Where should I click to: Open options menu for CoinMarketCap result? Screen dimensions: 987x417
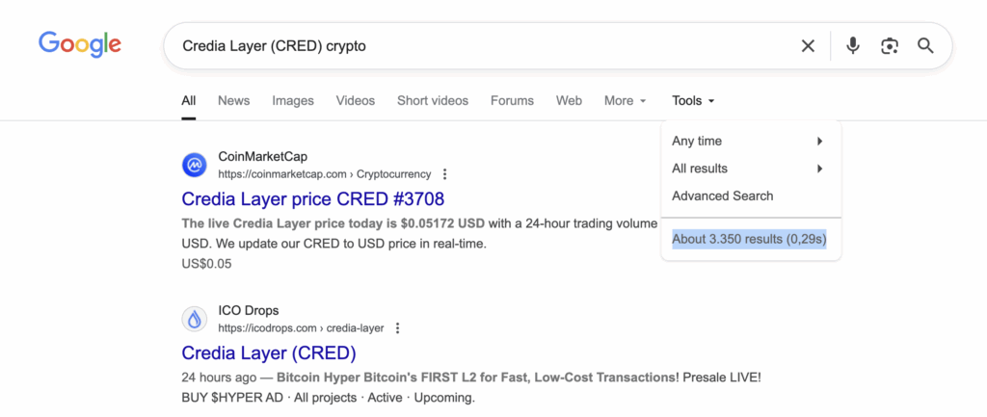[444, 174]
